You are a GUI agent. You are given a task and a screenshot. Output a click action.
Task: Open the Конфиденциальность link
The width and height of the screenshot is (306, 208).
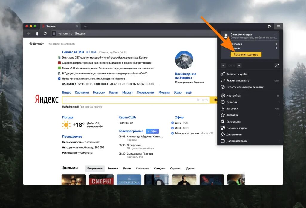[x=62, y=44]
